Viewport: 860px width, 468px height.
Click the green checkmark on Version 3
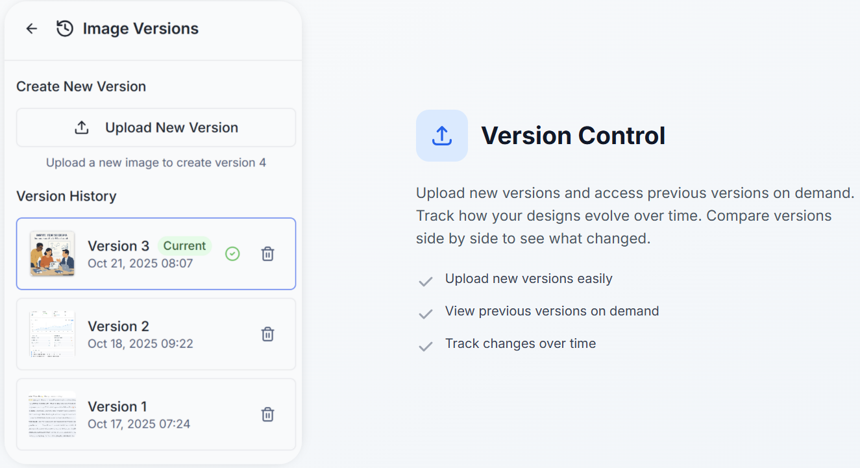[232, 253]
